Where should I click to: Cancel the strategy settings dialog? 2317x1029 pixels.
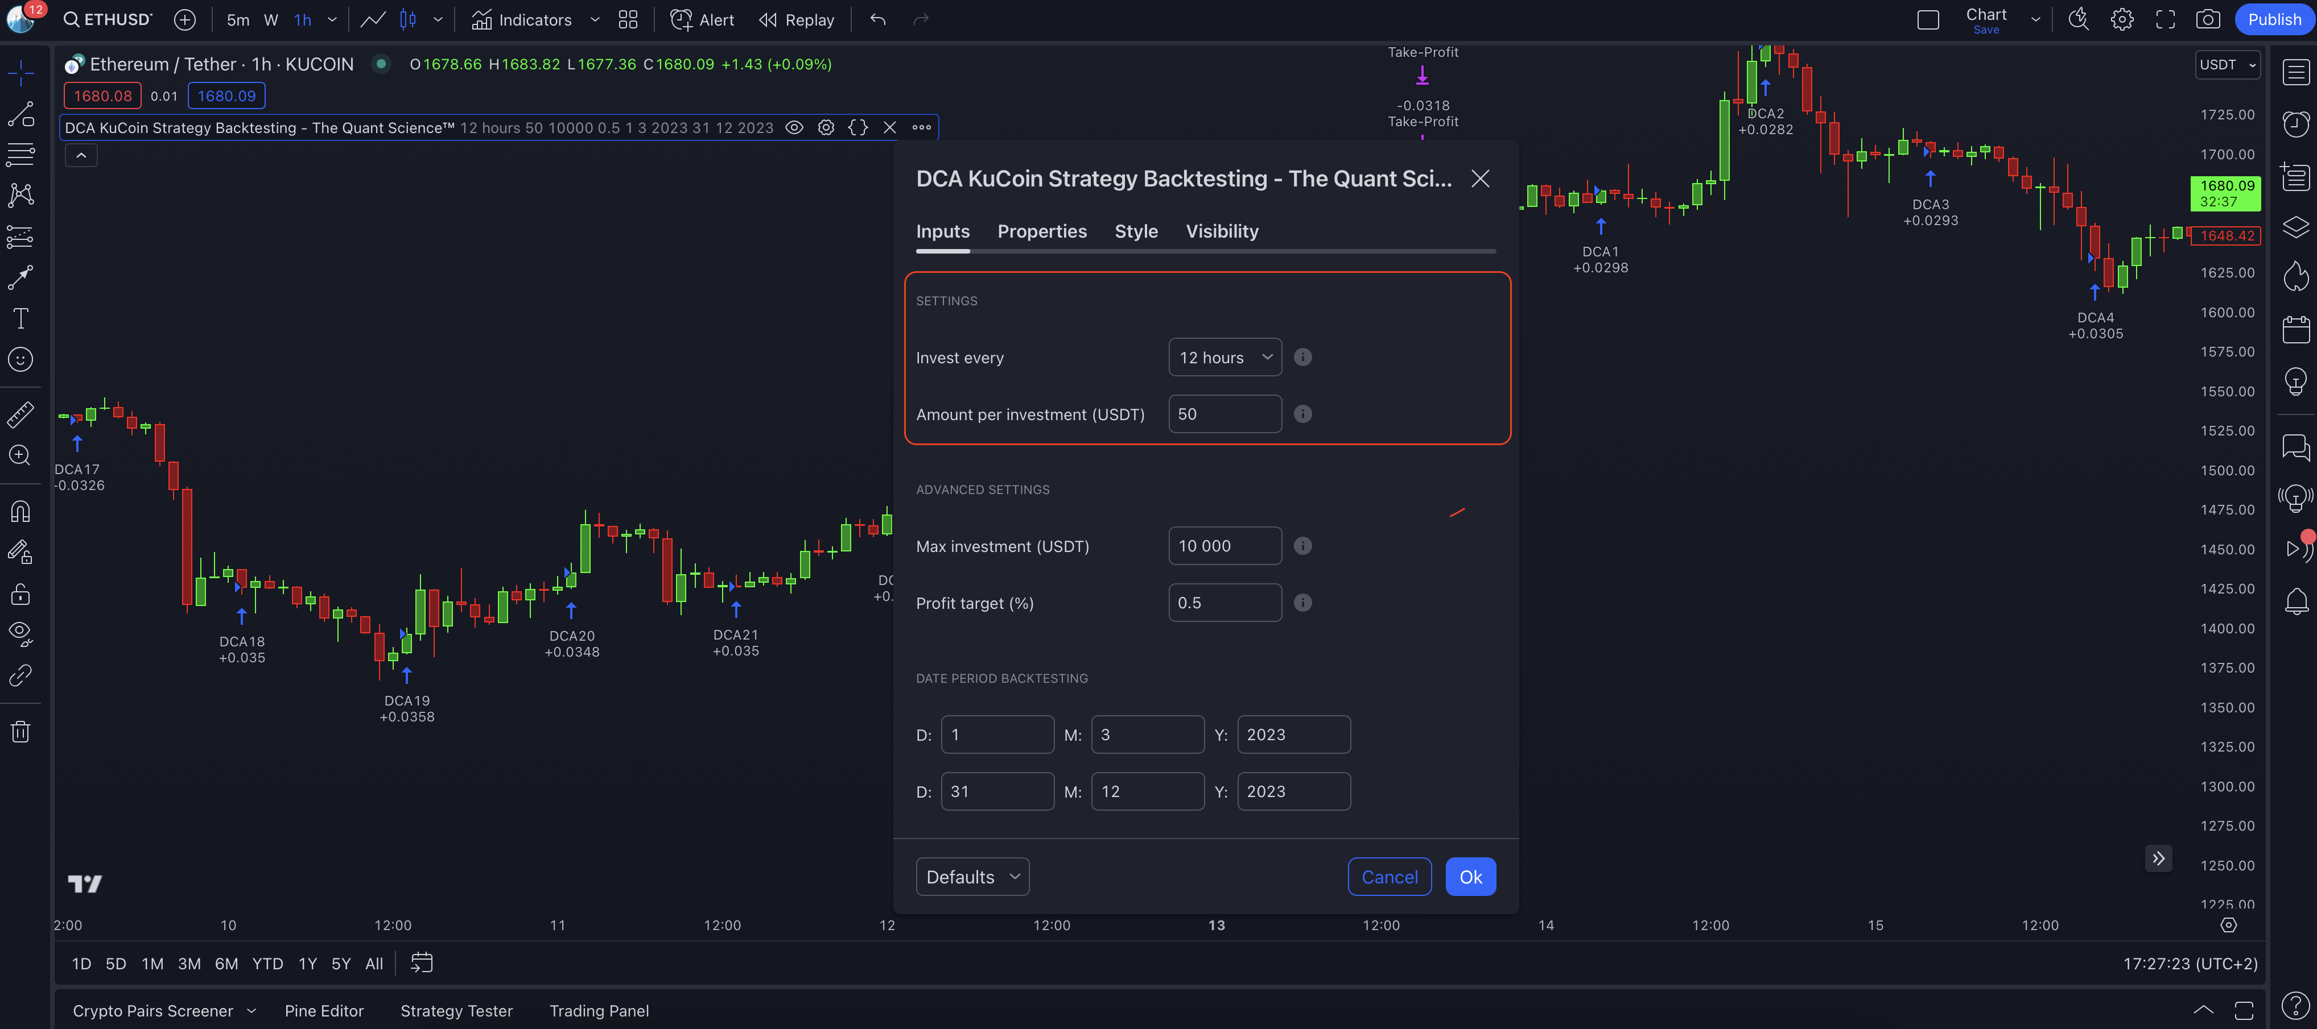point(1389,877)
